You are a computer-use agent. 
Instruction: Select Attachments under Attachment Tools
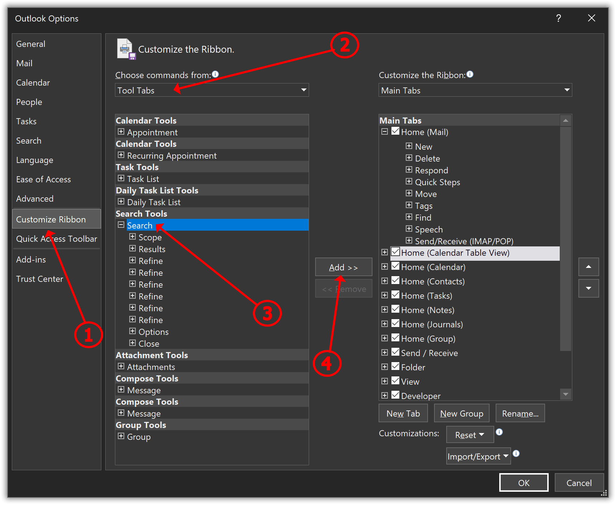point(151,367)
